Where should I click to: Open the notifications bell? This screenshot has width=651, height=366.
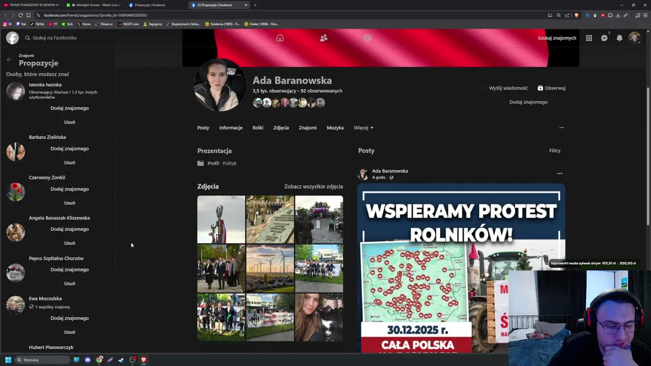pos(619,38)
